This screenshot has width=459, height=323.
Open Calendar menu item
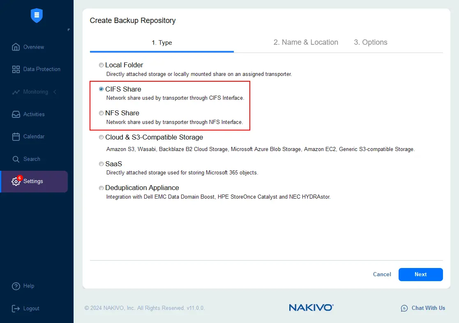click(x=34, y=137)
